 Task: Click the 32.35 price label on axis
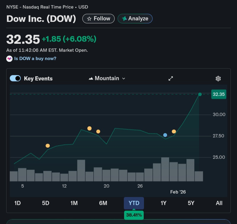[x=219, y=94]
